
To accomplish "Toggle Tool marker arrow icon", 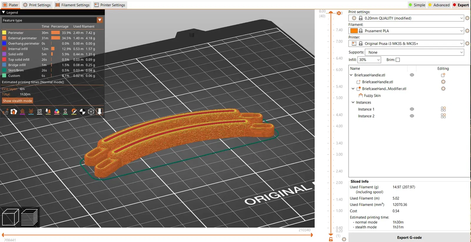I will (x=99, y=111).
